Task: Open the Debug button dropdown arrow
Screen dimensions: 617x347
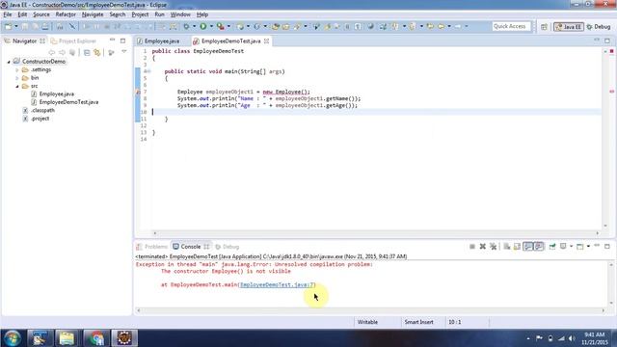Action: click(194, 26)
